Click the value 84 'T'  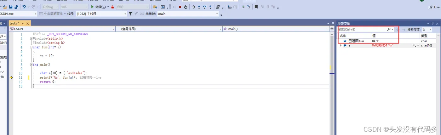point(375,41)
